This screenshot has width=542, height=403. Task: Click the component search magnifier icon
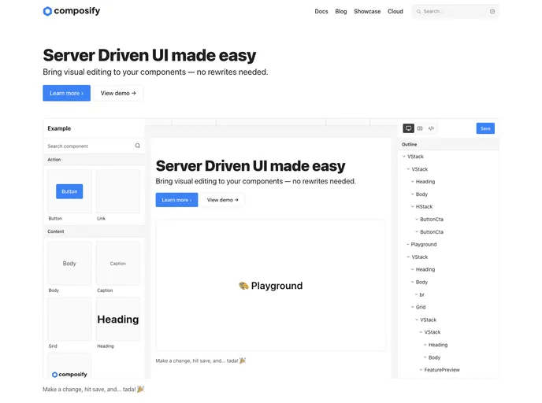point(138,146)
